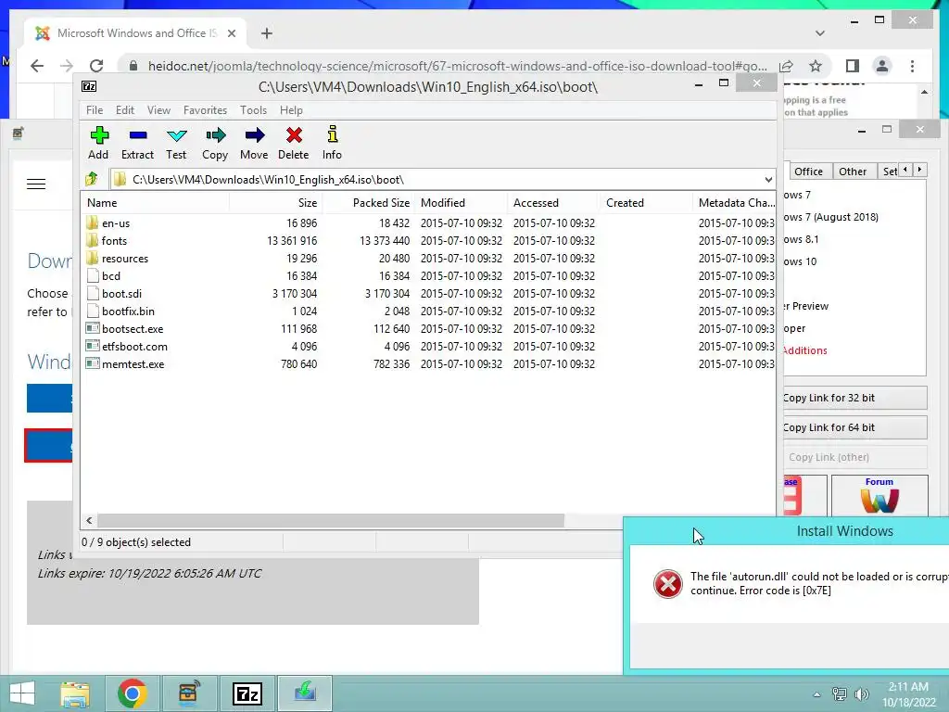The image size is (949, 712).
Task: Switch to the Office tab
Action: (808, 172)
